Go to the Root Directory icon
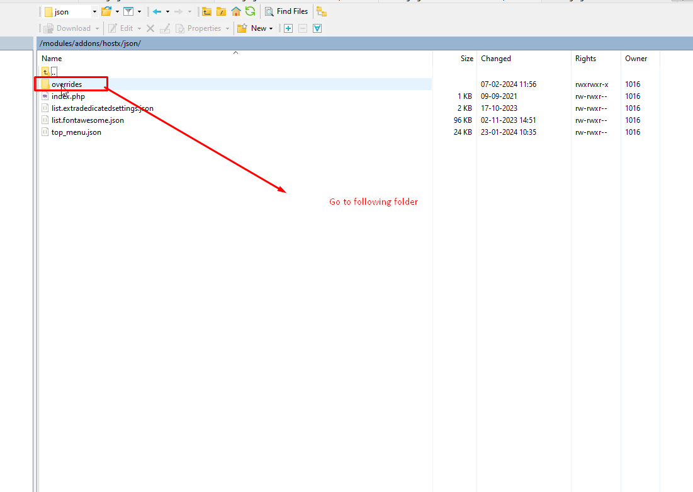693x492 pixels. click(221, 11)
